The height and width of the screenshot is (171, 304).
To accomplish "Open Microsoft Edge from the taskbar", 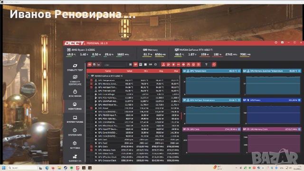I will (47, 168).
